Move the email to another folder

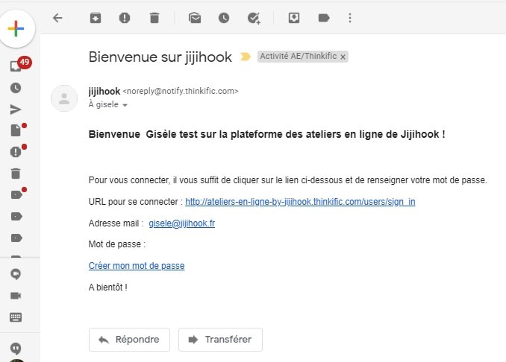pyautogui.click(x=293, y=18)
